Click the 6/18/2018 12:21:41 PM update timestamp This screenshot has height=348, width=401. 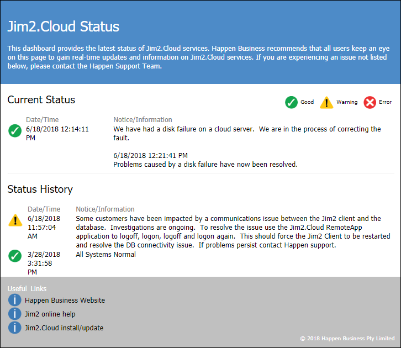pos(150,155)
